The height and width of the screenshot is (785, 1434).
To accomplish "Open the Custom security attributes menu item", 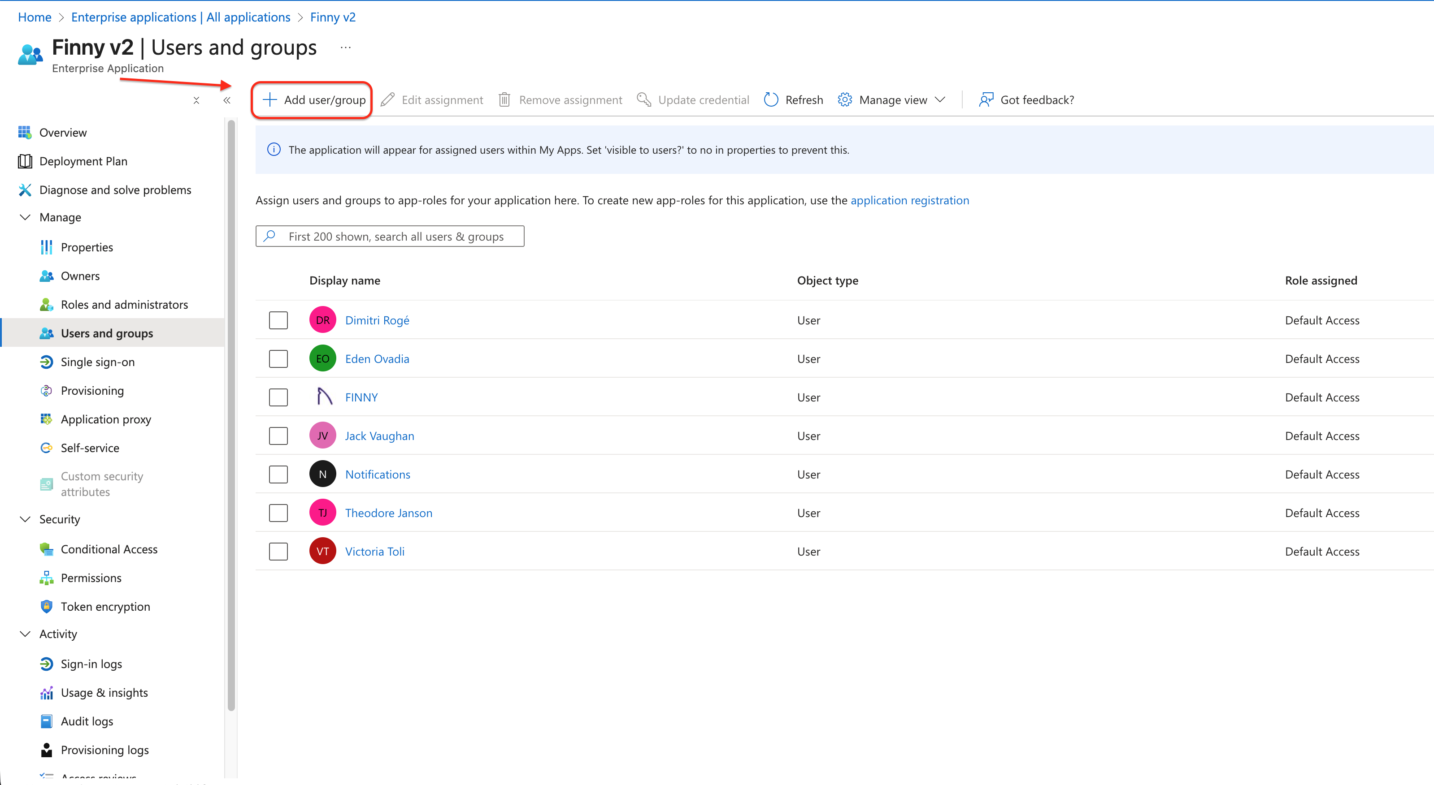I will point(113,484).
